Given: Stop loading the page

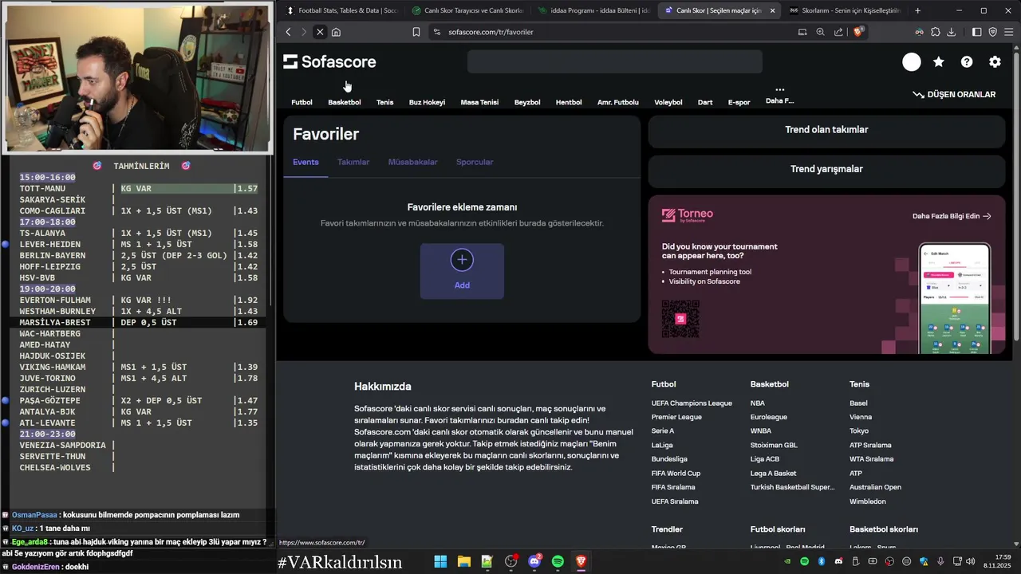Looking at the screenshot, I should tap(319, 32).
